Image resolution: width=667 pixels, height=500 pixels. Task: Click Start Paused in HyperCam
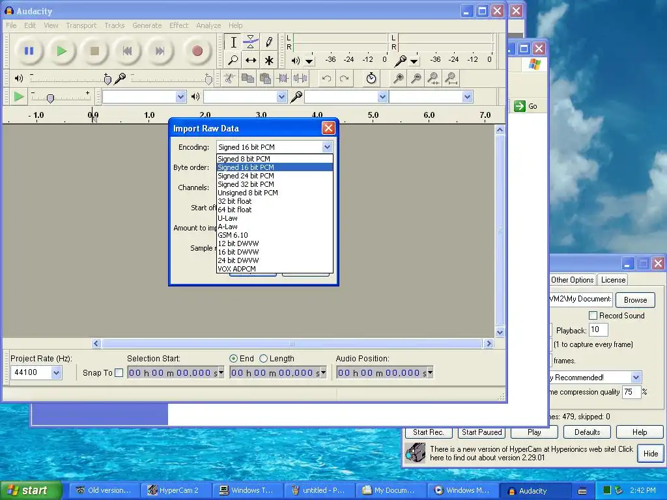[481, 432]
